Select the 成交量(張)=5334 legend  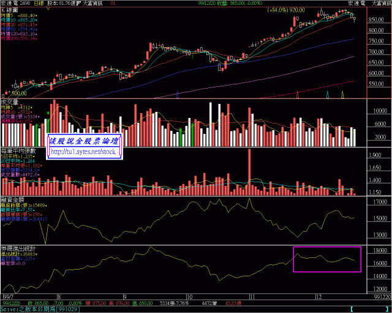click(x=20, y=117)
